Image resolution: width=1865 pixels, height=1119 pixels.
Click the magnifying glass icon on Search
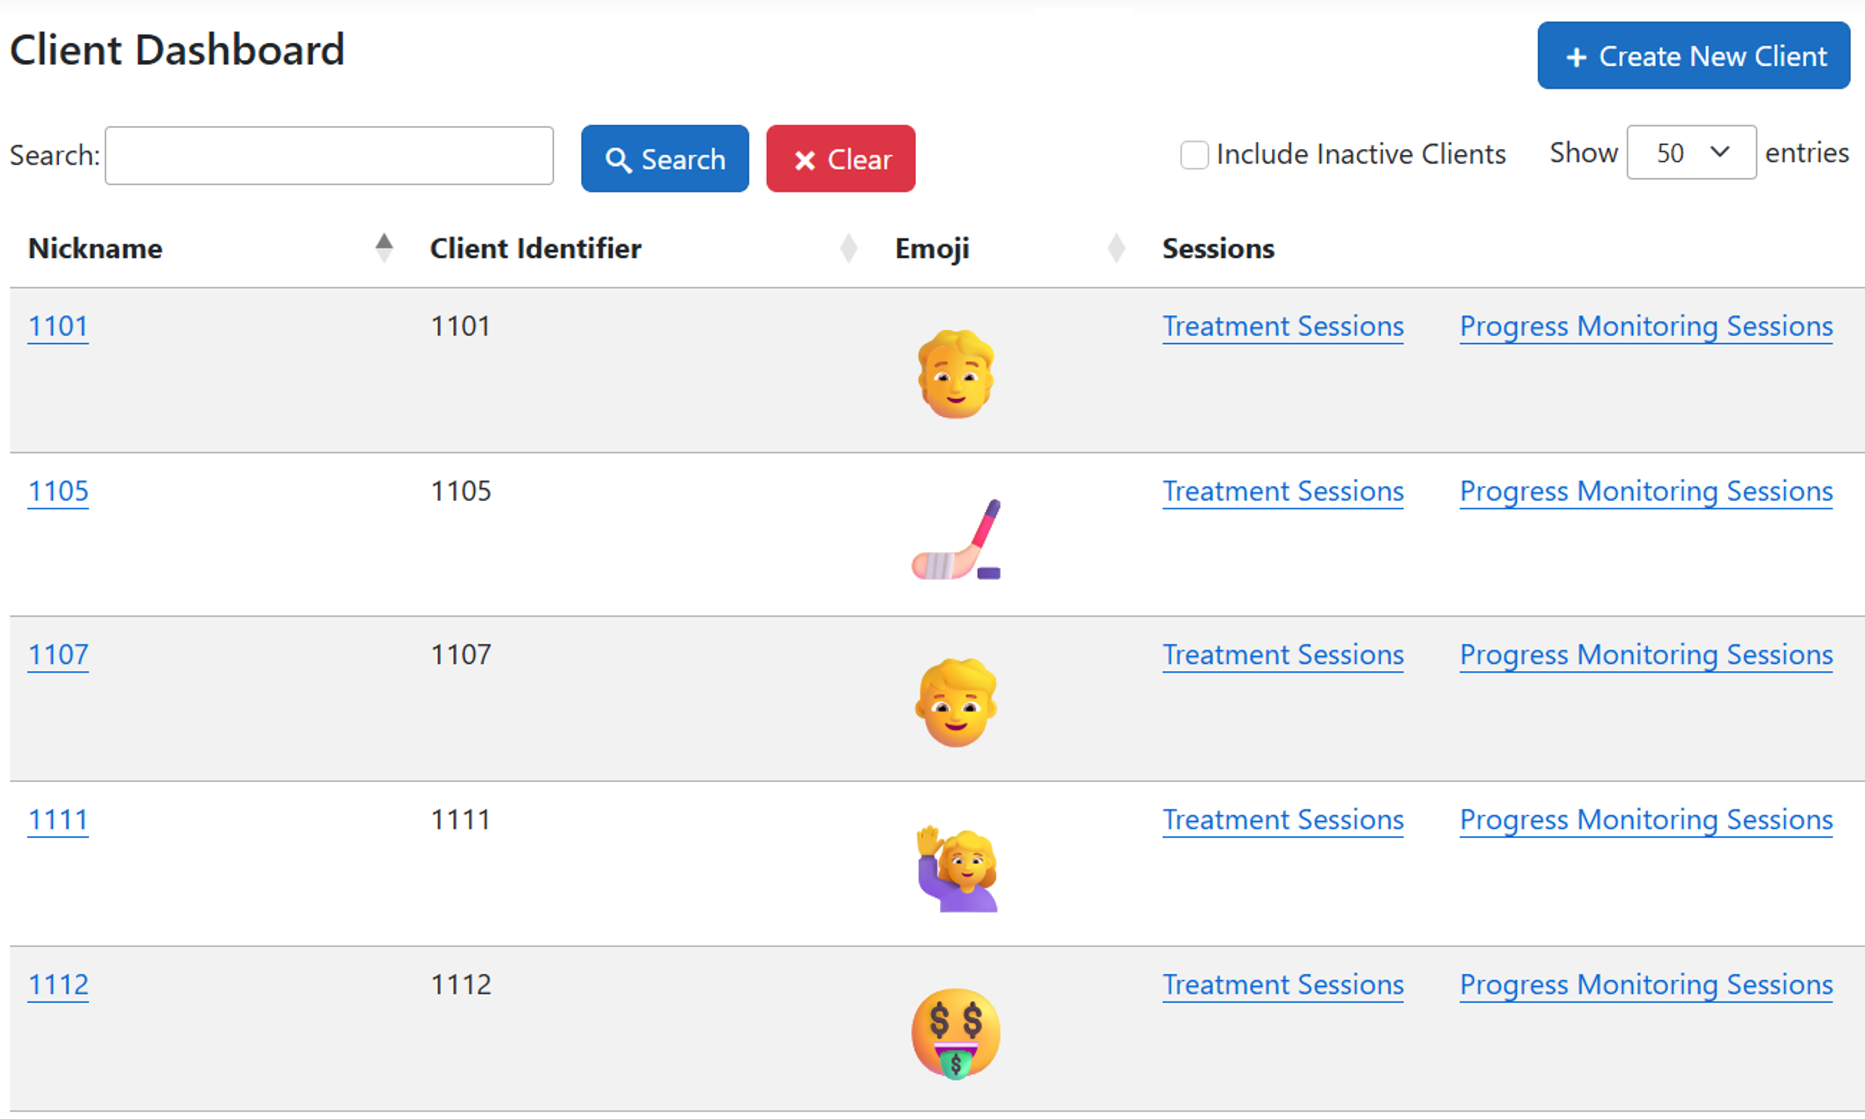[619, 158]
